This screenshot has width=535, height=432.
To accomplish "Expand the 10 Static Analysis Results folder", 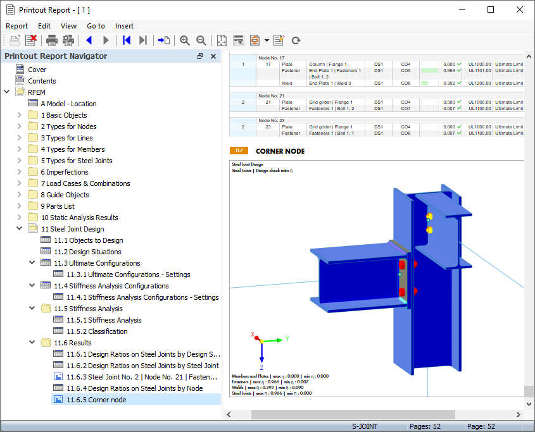I will (20, 217).
